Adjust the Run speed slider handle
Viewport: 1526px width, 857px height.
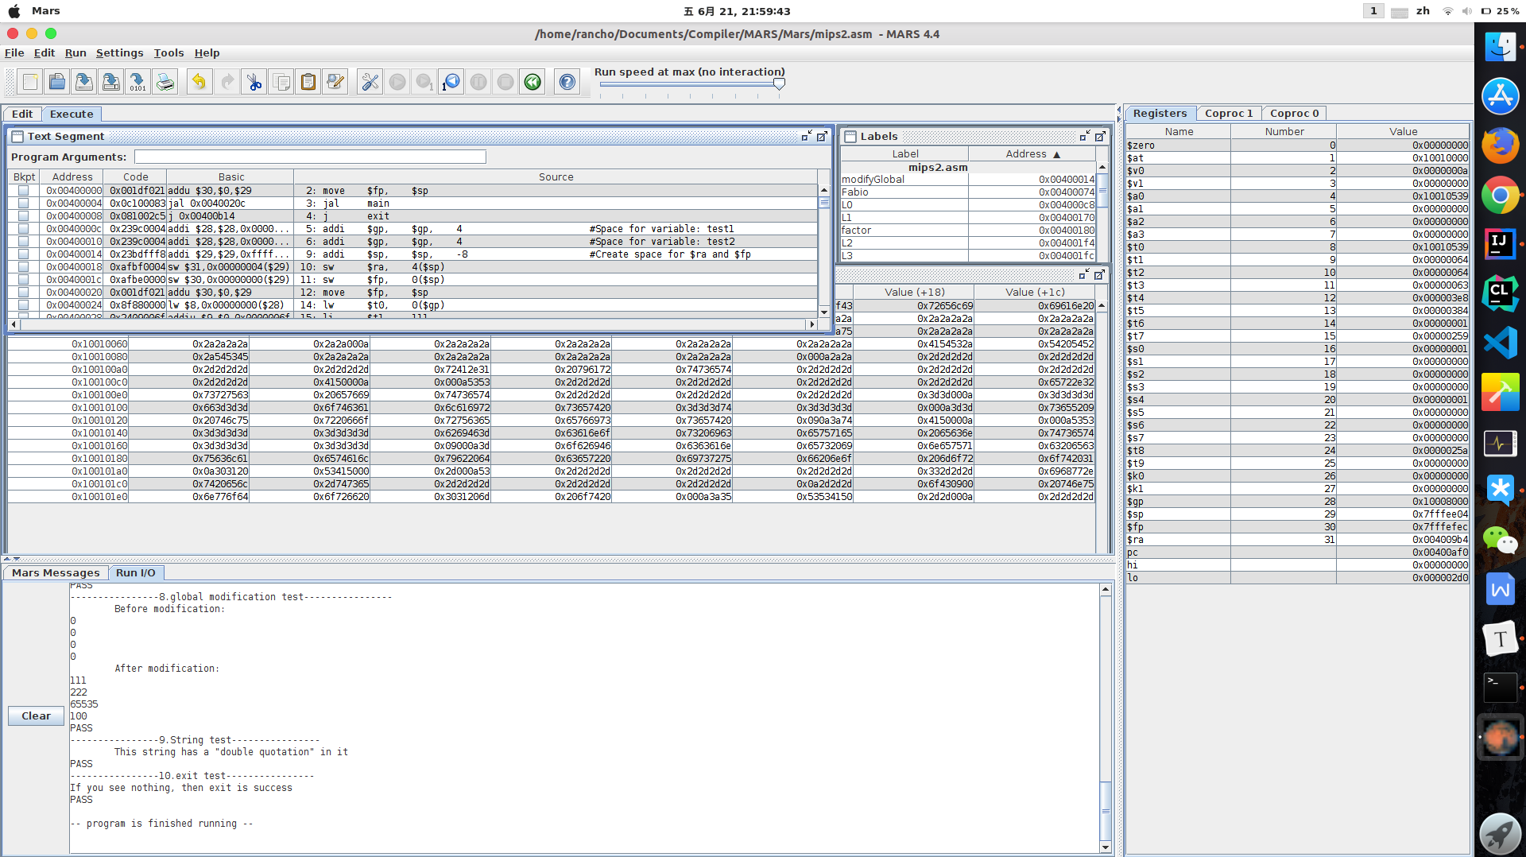click(x=779, y=84)
